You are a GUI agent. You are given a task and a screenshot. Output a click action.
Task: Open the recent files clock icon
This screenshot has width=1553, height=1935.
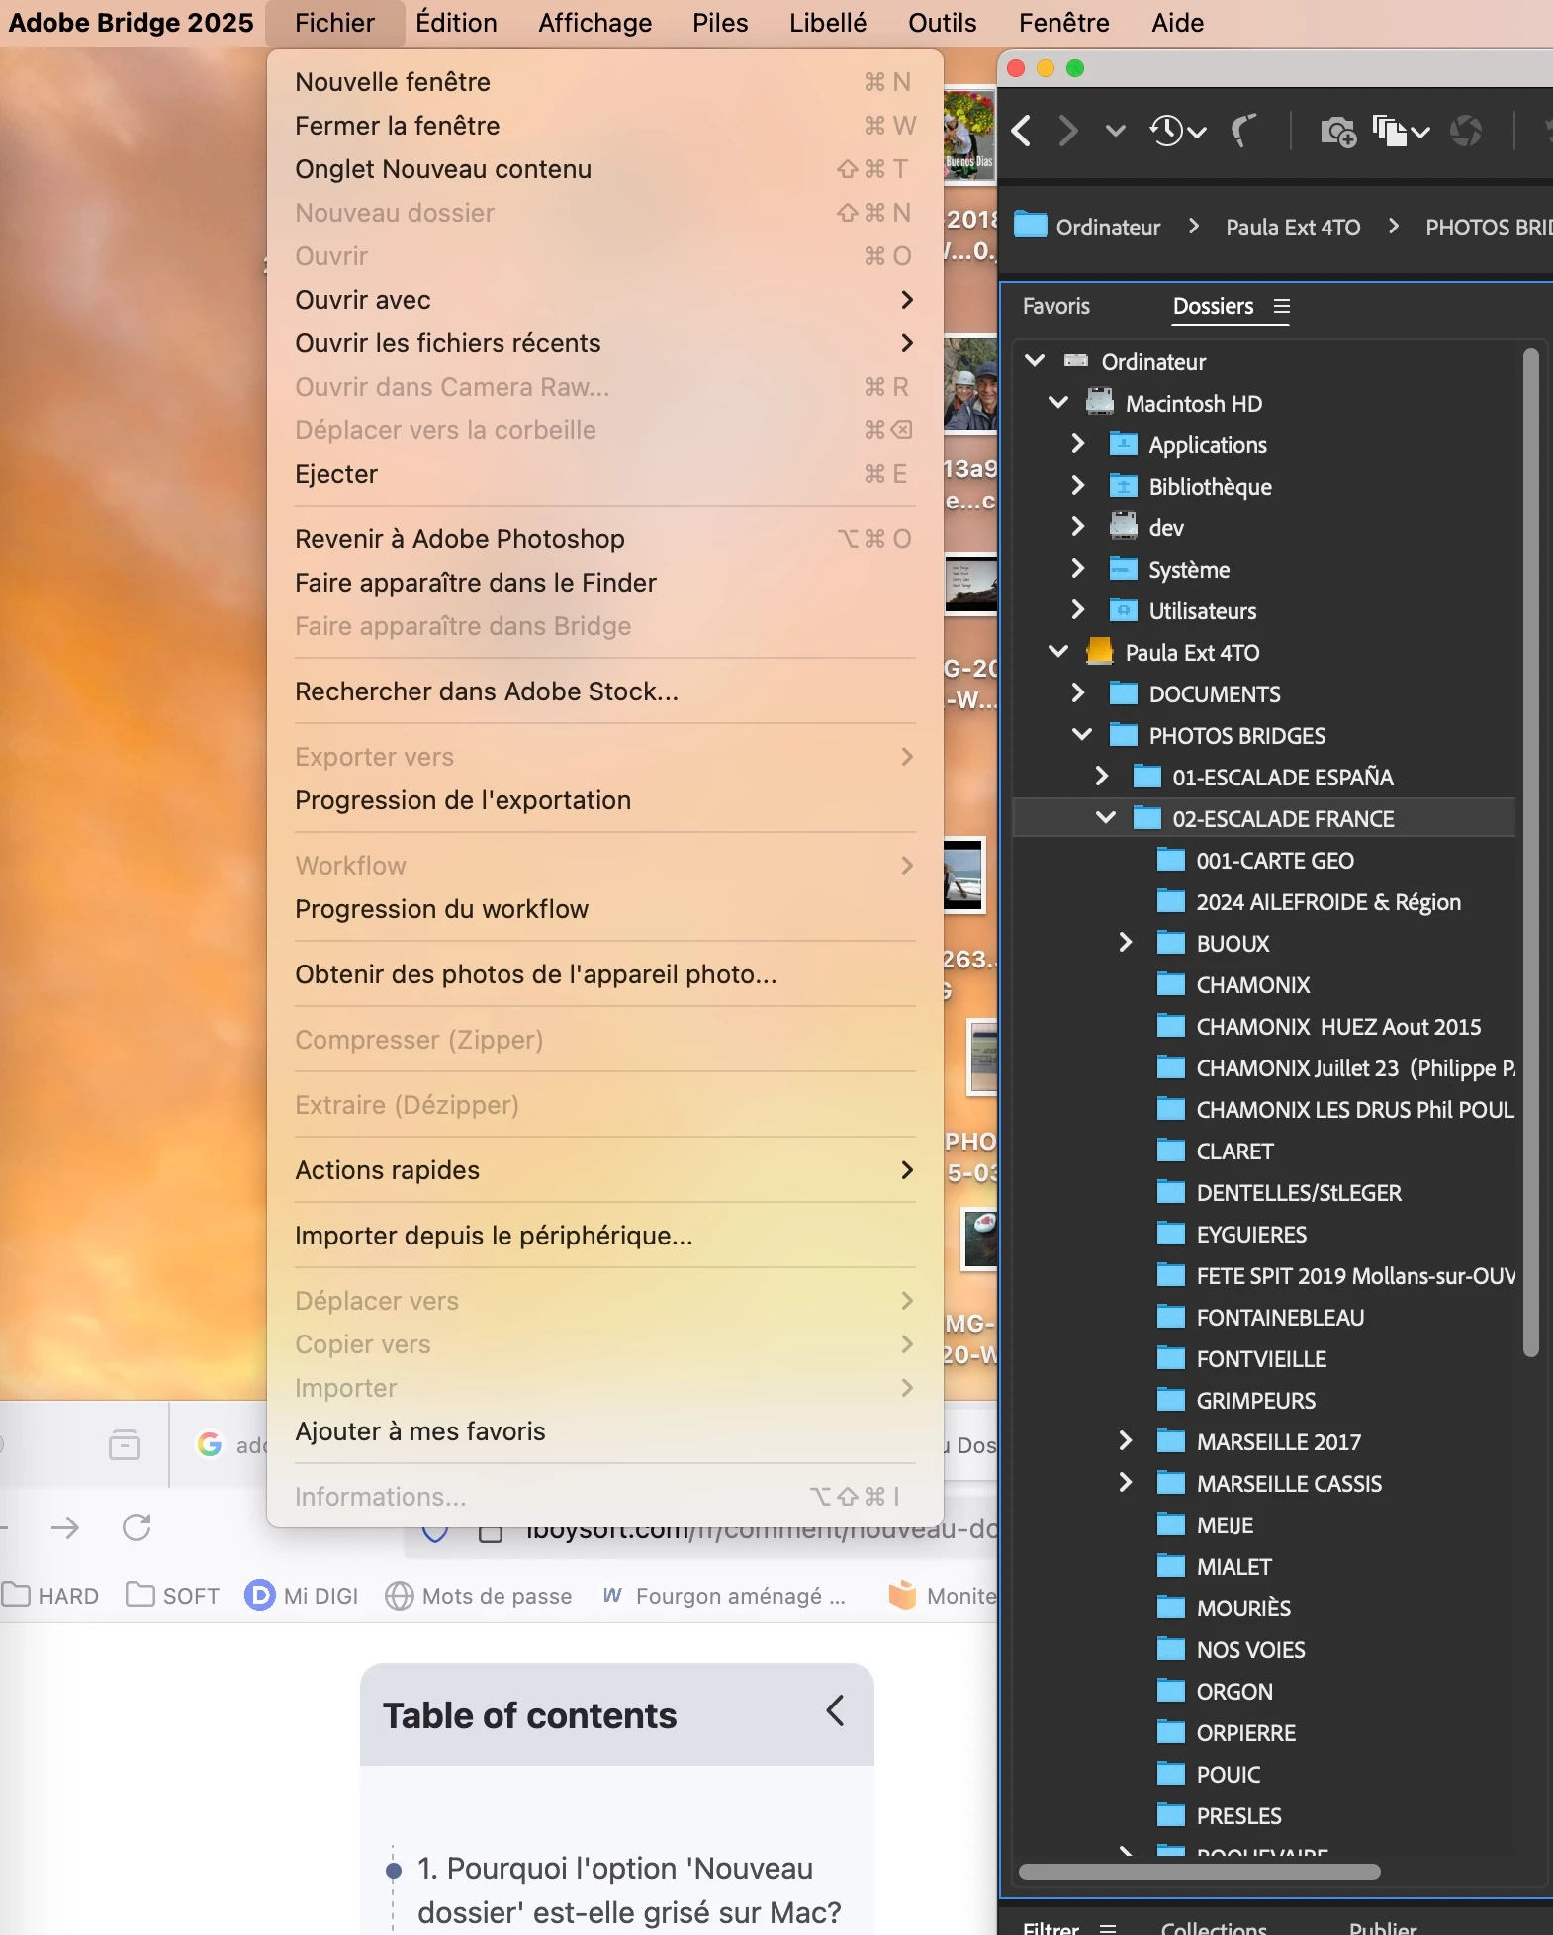point(1177,131)
